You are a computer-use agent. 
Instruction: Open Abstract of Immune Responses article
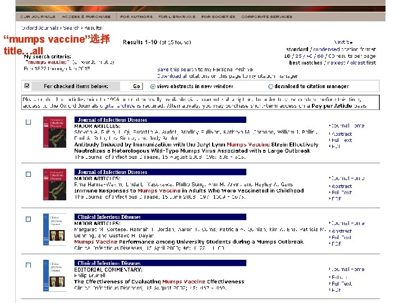(x=342, y=186)
